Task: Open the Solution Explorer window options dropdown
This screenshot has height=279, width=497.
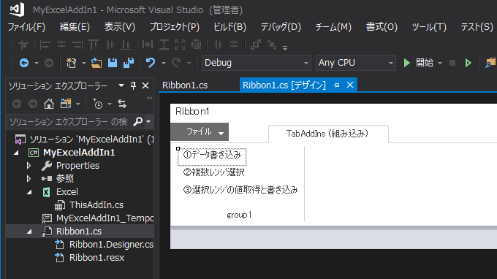Action: point(121,85)
